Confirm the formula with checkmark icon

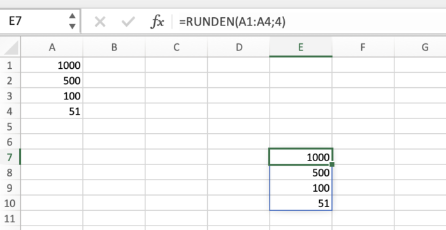(x=127, y=22)
